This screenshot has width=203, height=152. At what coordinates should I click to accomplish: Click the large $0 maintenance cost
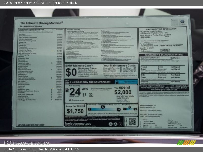pos(71,72)
